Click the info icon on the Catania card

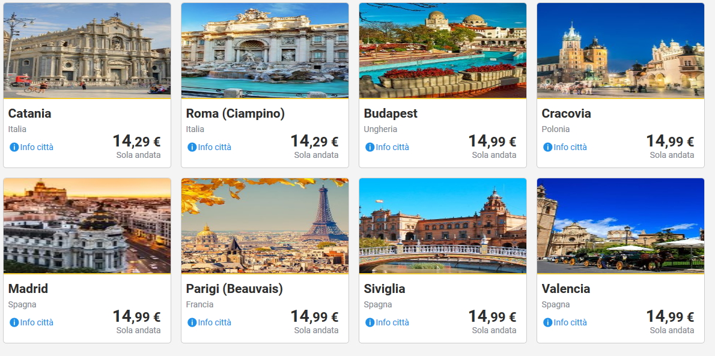tap(14, 147)
